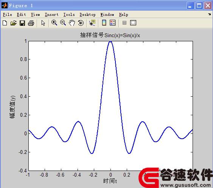Image resolution: width=213 pixels, height=188 pixels.
Task: Choose the Pan hand tool
Action: click(72, 23)
